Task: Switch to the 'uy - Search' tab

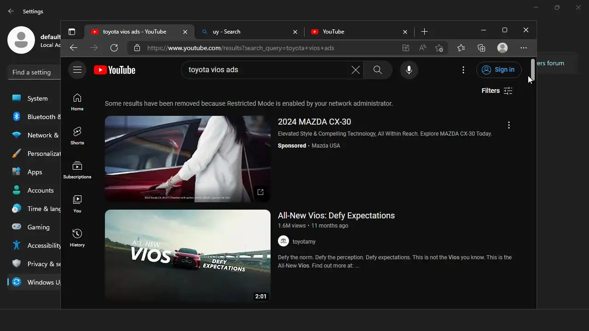Action: point(248,32)
